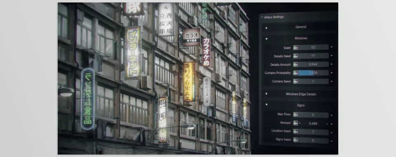Viewport: 396px width, 157px height.
Task: Click the animate dot right of Location Seed
Action: coord(332,132)
